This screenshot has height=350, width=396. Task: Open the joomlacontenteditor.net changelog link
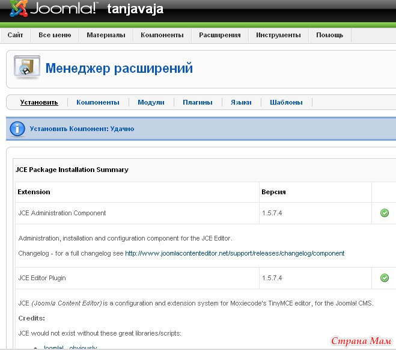coord(234,253)
